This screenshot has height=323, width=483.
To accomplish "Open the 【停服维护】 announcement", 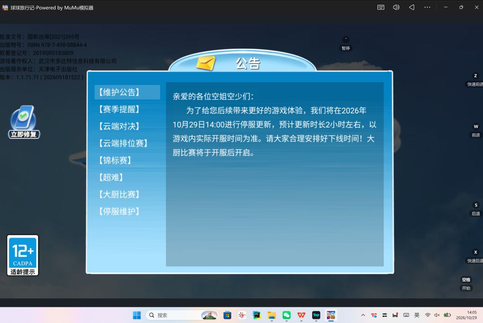I will click(x=119, y=211).
